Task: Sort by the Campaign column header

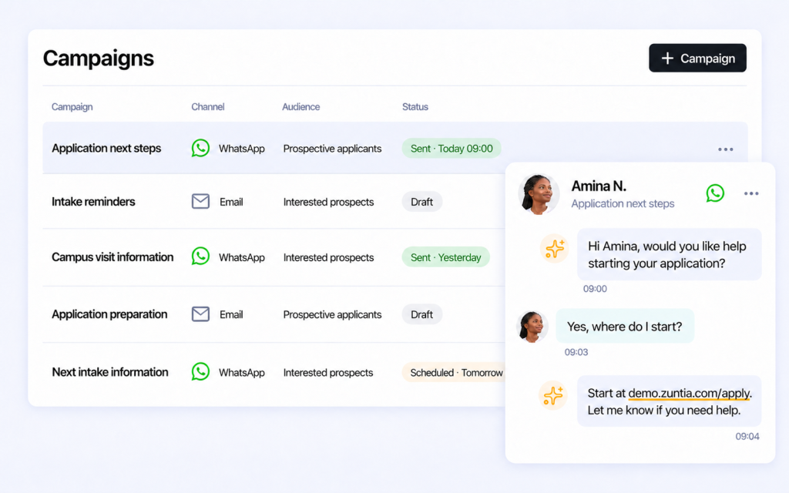Action: [72, 106]
